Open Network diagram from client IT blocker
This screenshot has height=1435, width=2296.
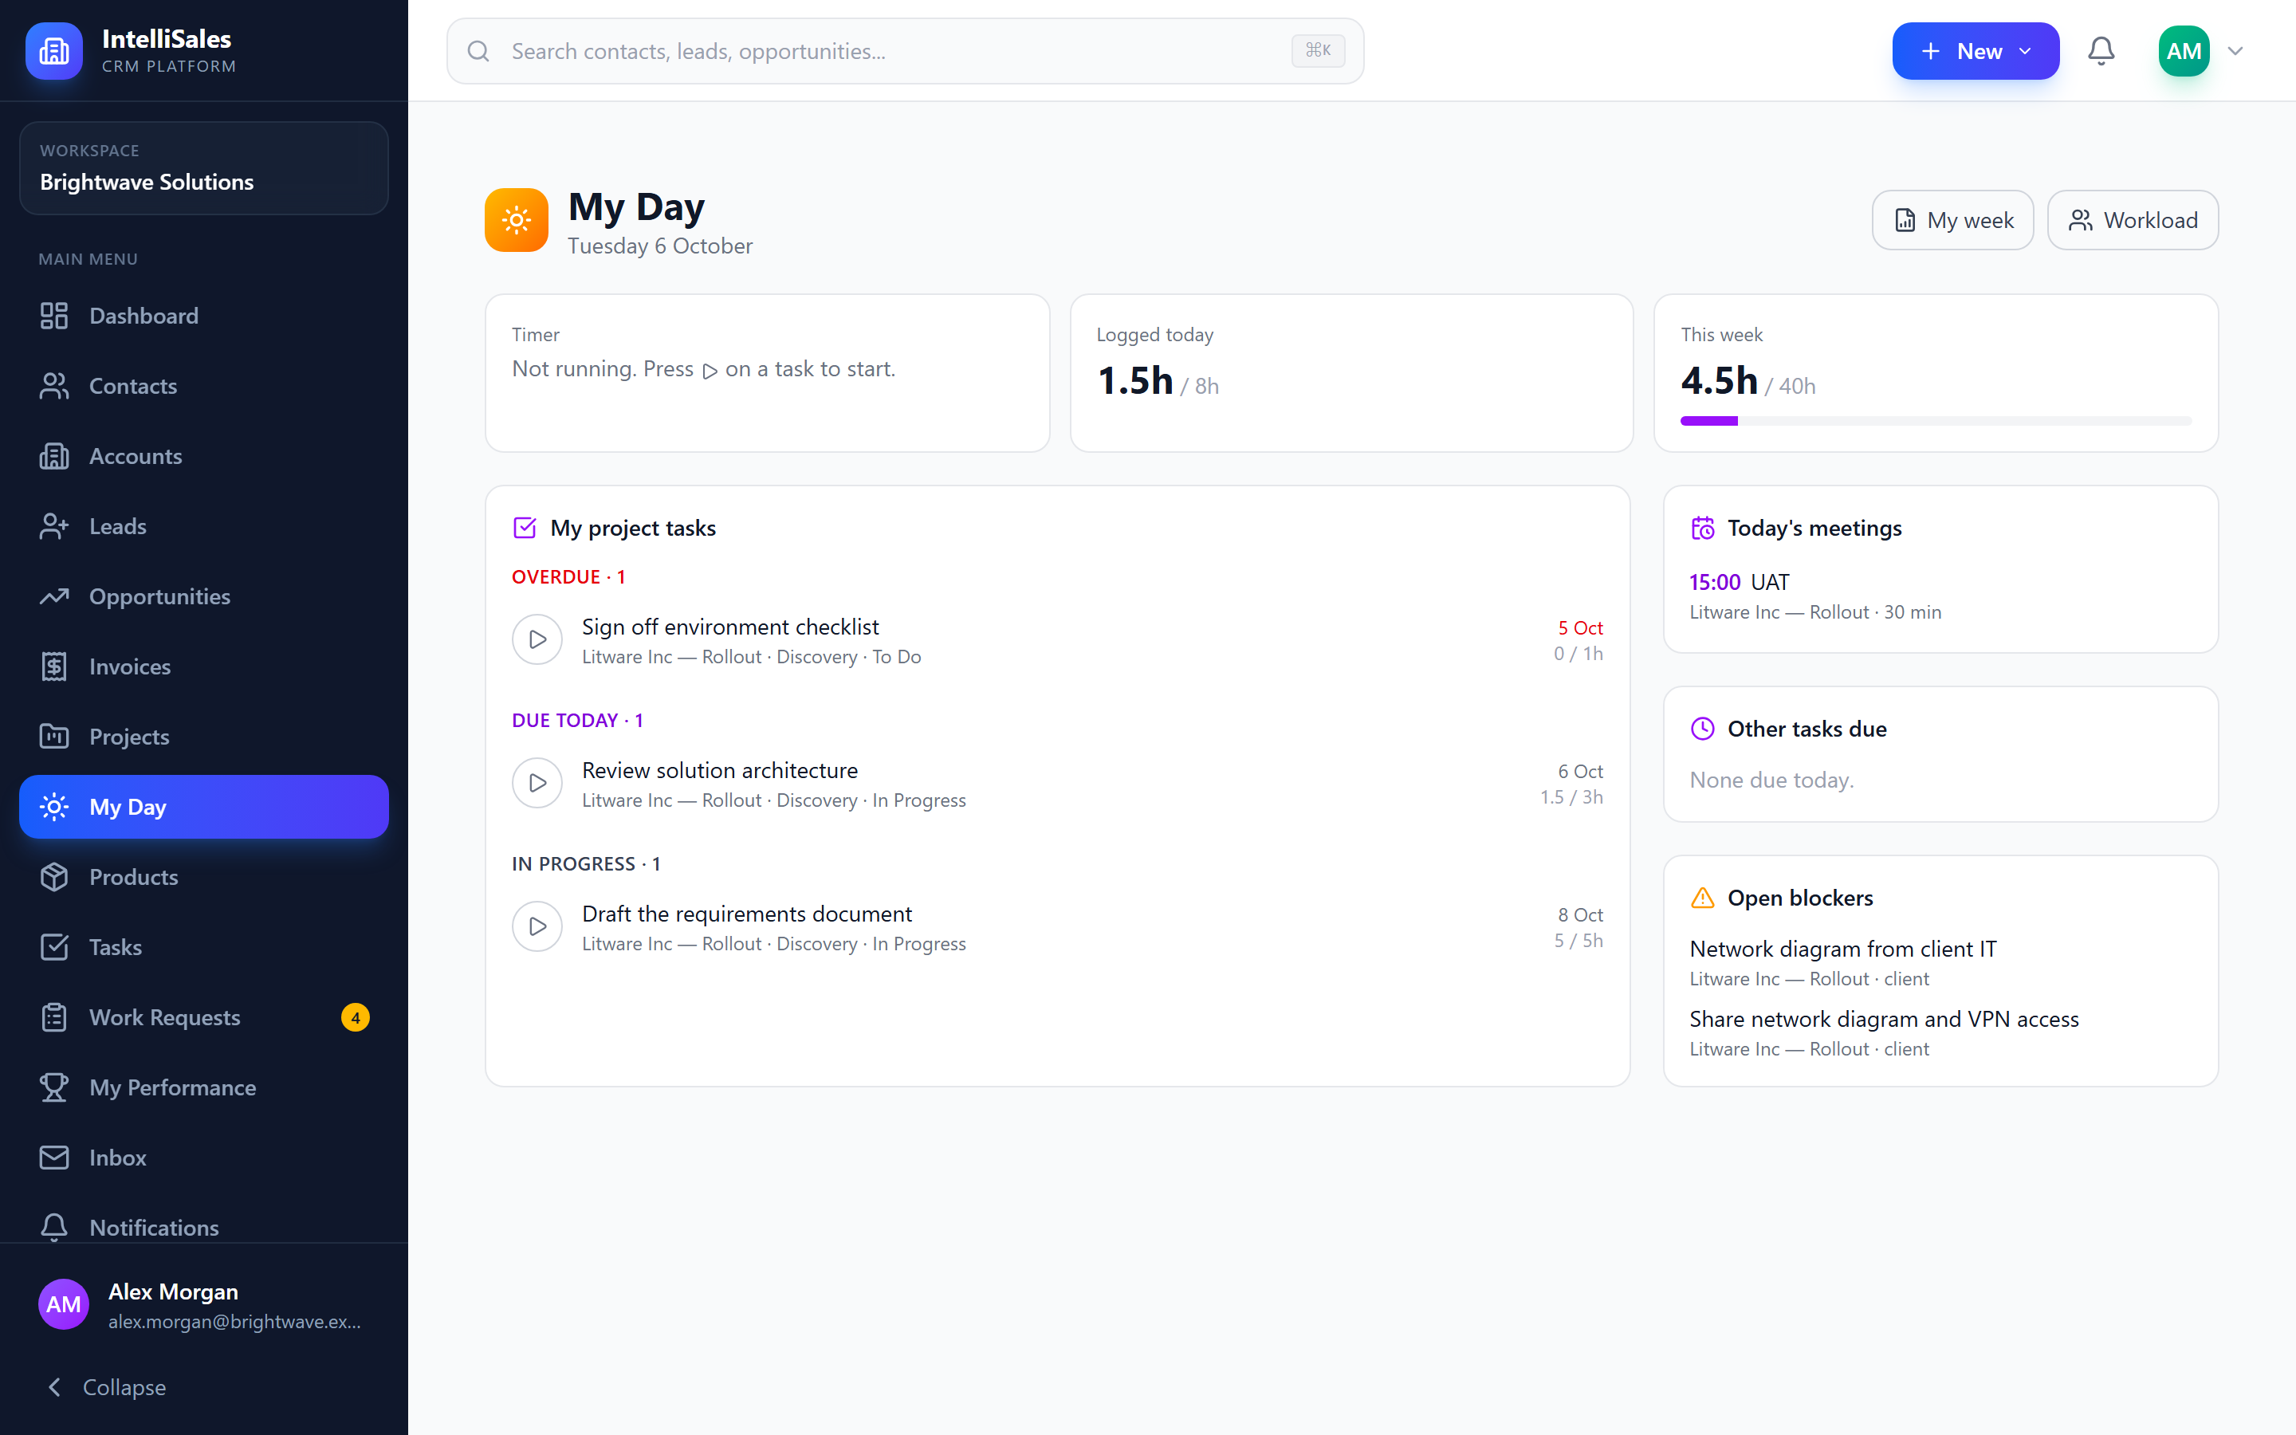(x=1843, y=949)
